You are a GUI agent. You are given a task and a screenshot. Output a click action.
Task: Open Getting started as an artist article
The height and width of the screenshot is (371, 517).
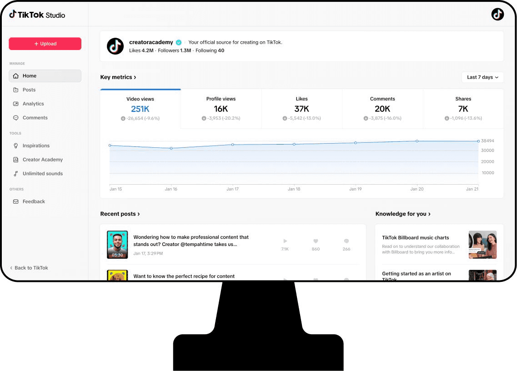point(417,276)
